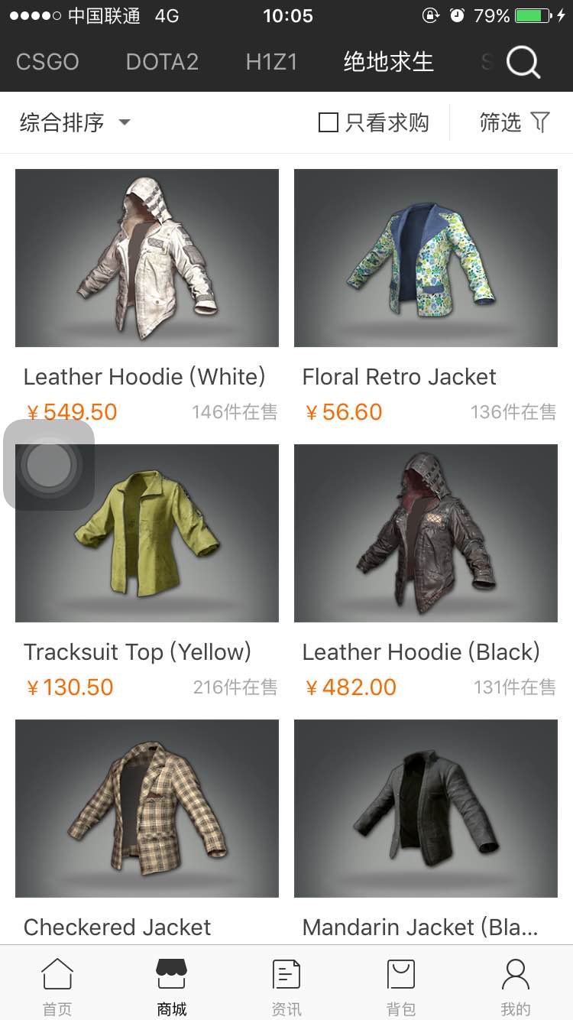
Task: Open Leather Hoodie (White) item image
Action: click(147, 258)
